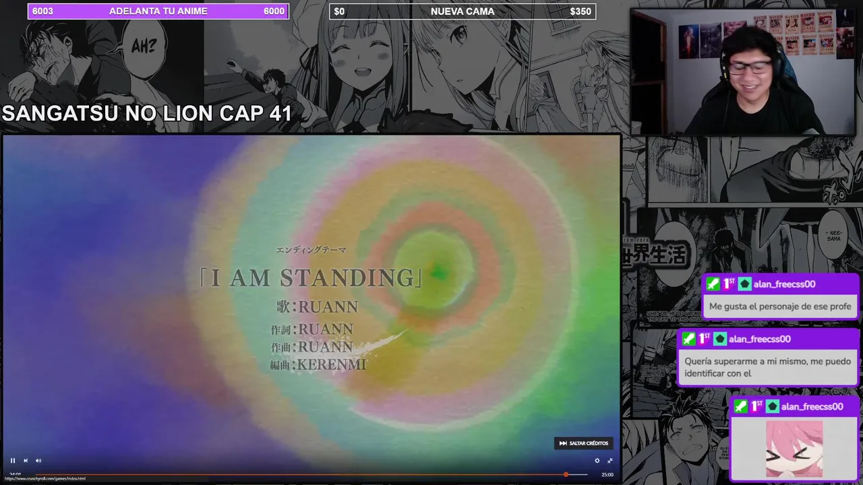Skip to the next episode
The height and width of the screenshot is (485, 863).
tap(26, 461)
